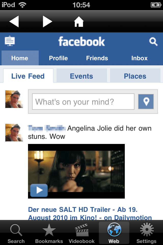Select the Places tab
The image size is (163, 245).
coord(135,76)
